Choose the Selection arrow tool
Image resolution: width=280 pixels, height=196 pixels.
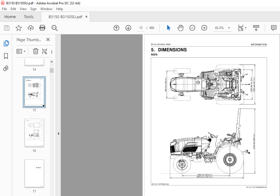[x=168, y=28]
